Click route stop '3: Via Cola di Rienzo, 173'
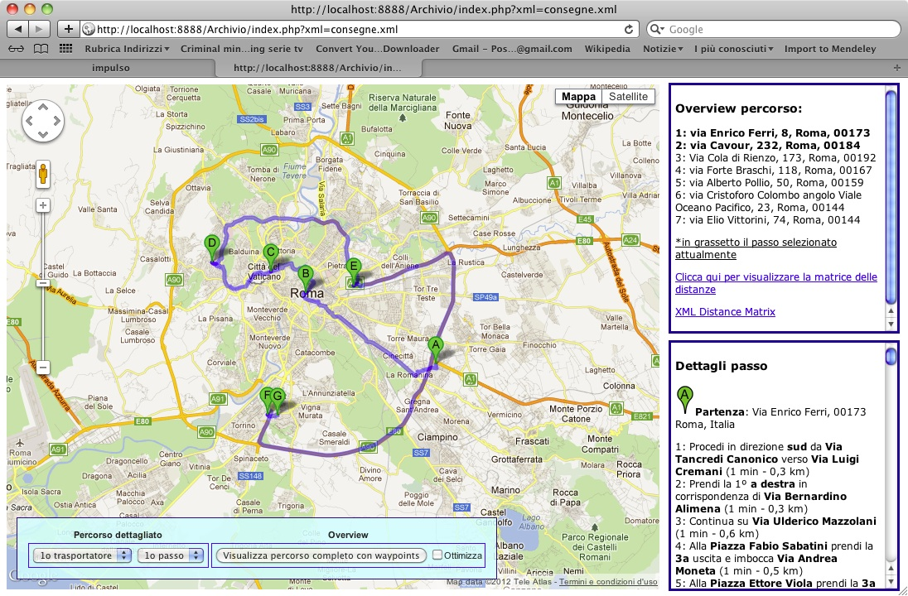Screen dimensions: 908x596 [775, 158]
